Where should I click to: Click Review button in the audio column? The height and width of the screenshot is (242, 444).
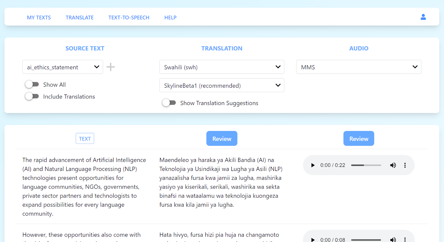pos(359,138)
